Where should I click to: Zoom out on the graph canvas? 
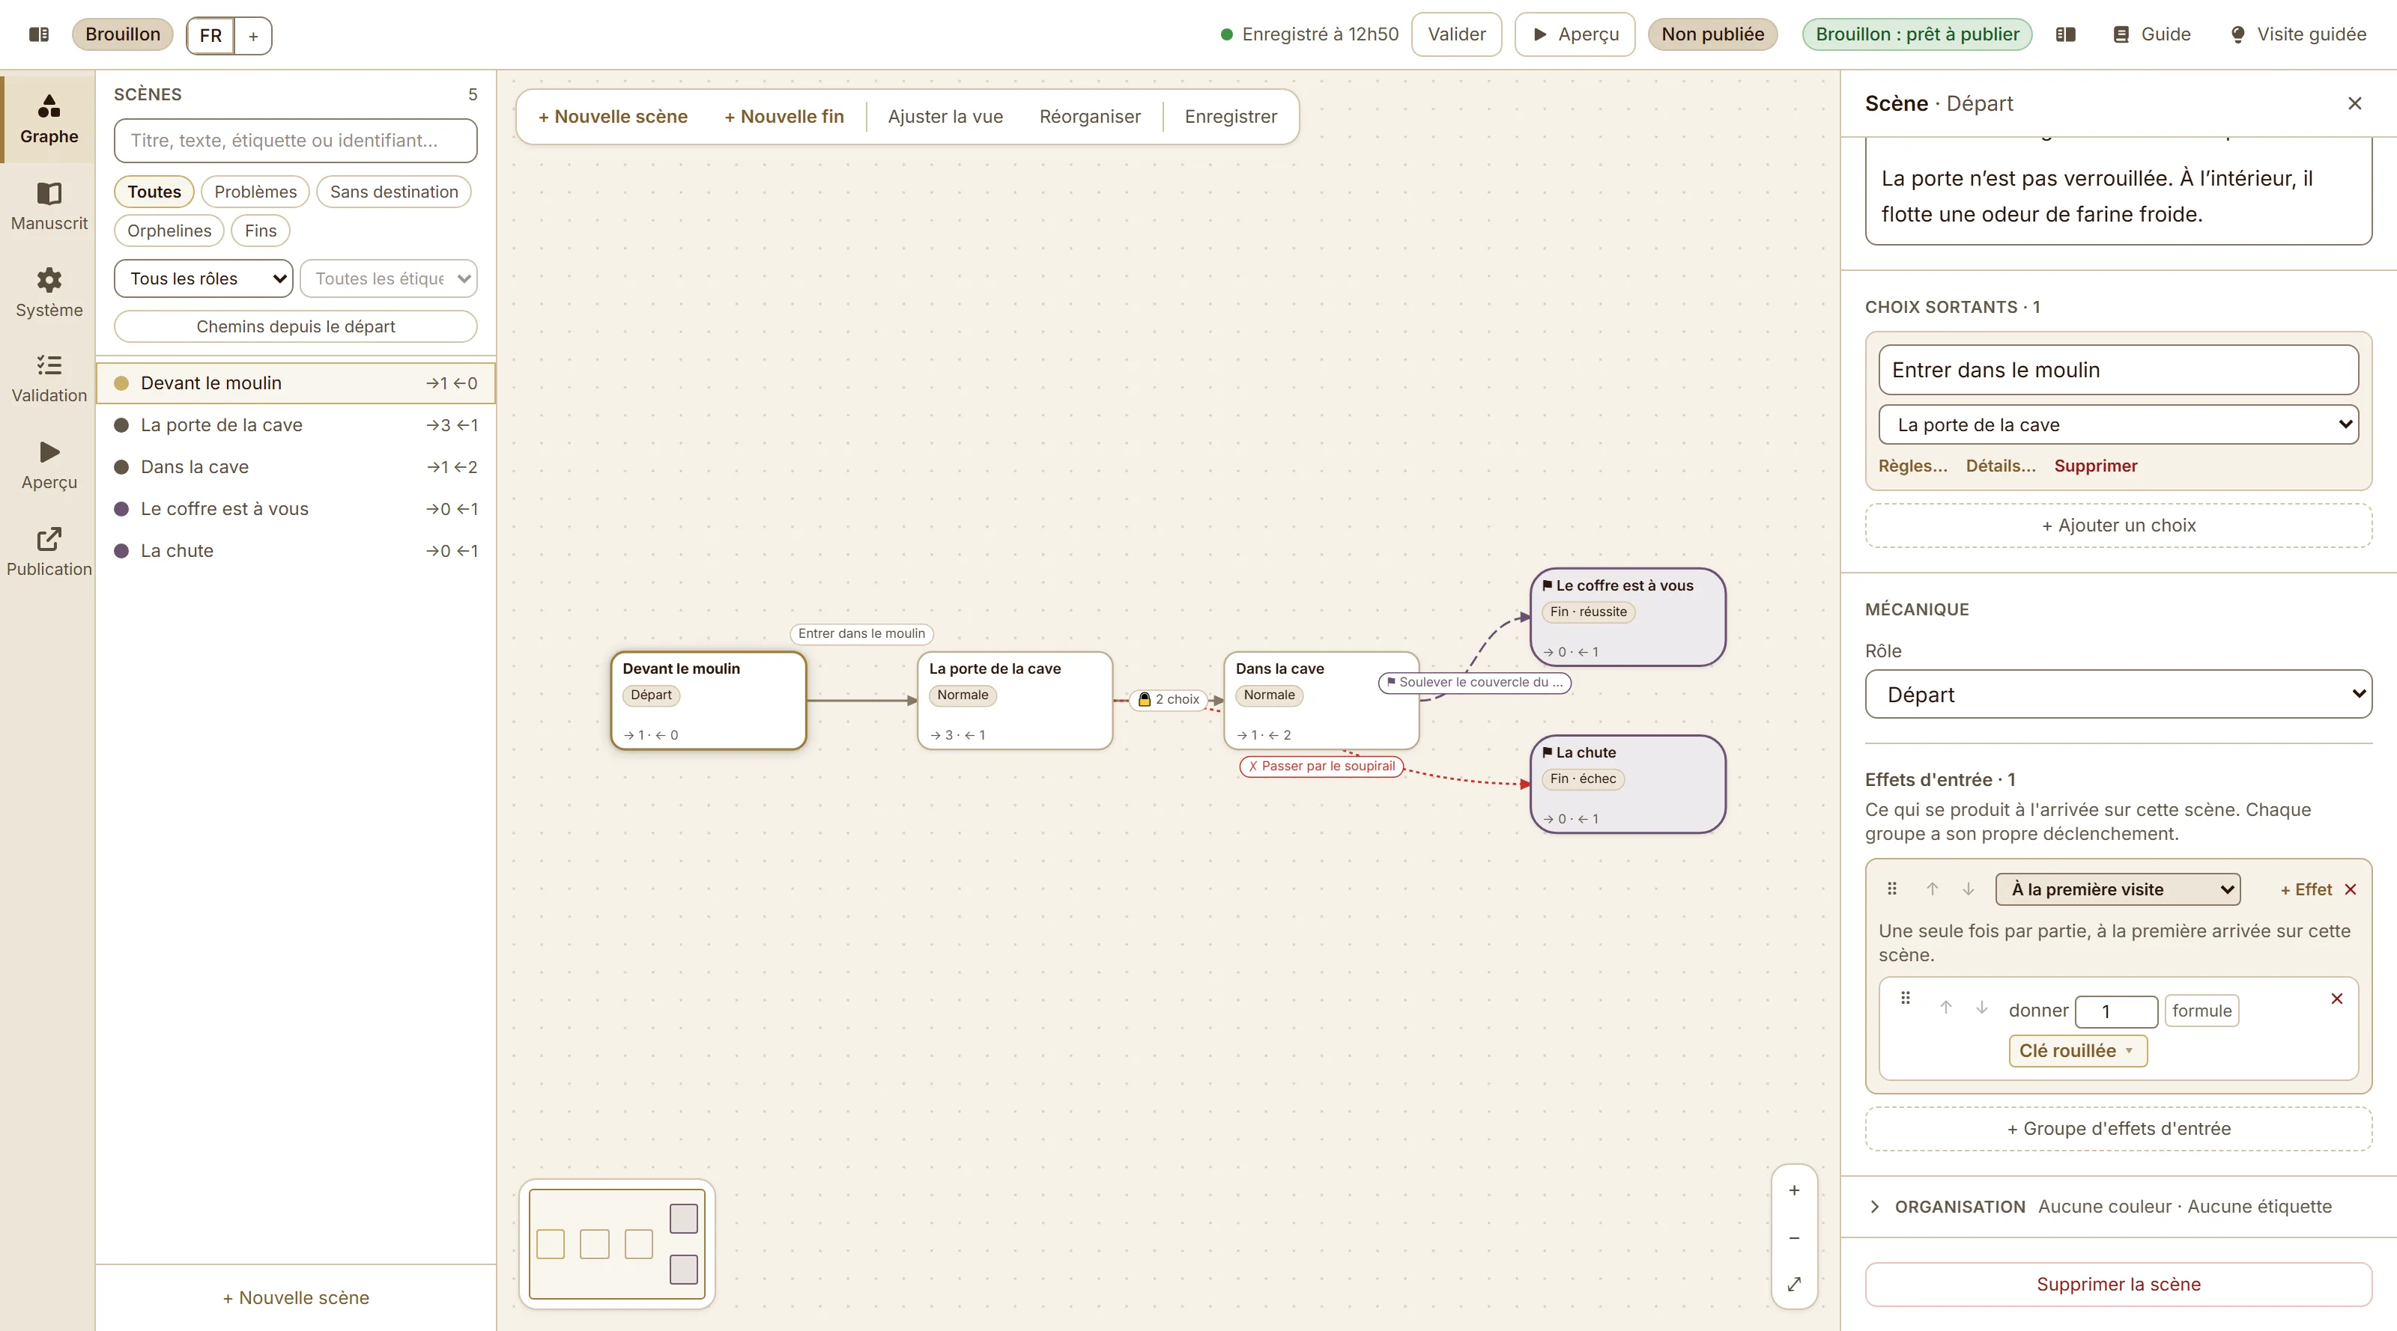tap(1794, 1238)
